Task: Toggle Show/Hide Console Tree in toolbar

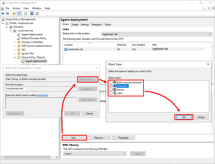Action: 19,13
